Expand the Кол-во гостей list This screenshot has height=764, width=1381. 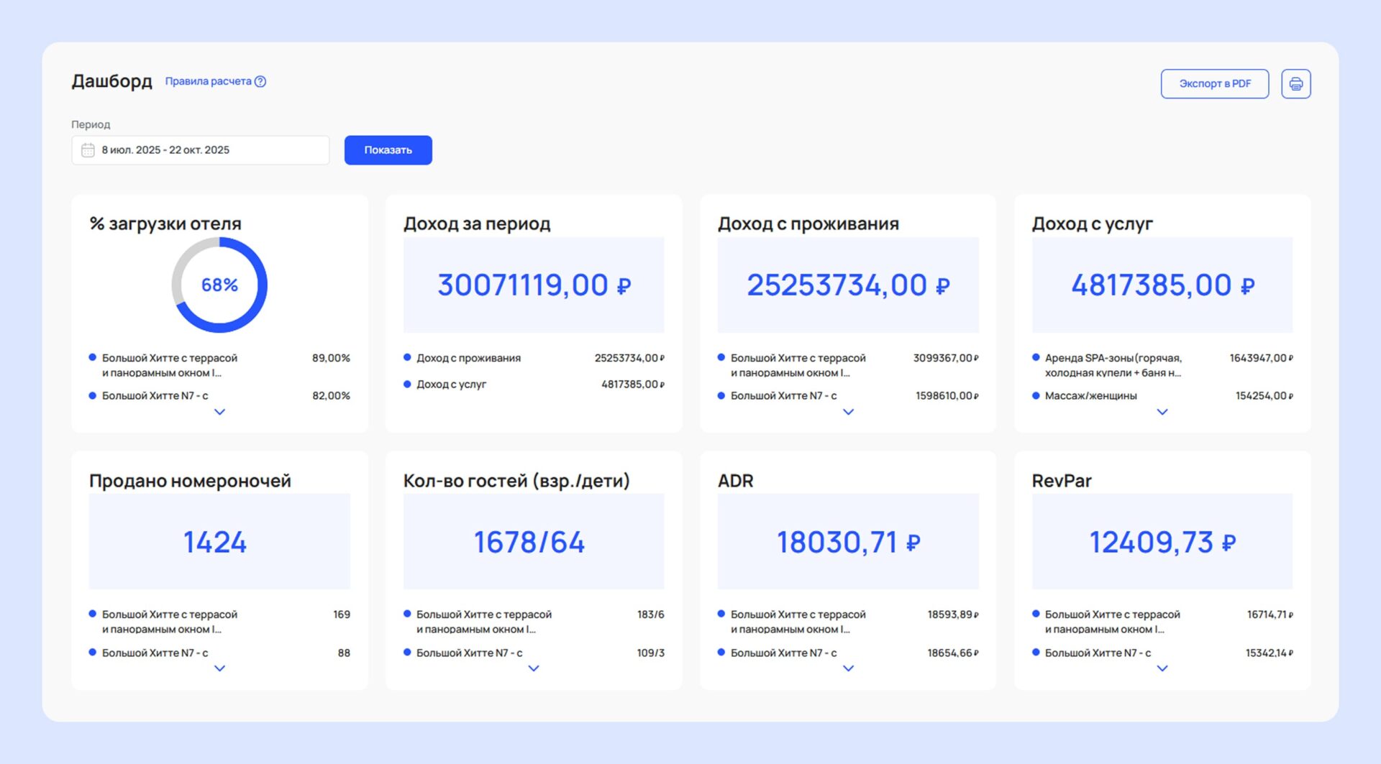click(x=534, y=668)
